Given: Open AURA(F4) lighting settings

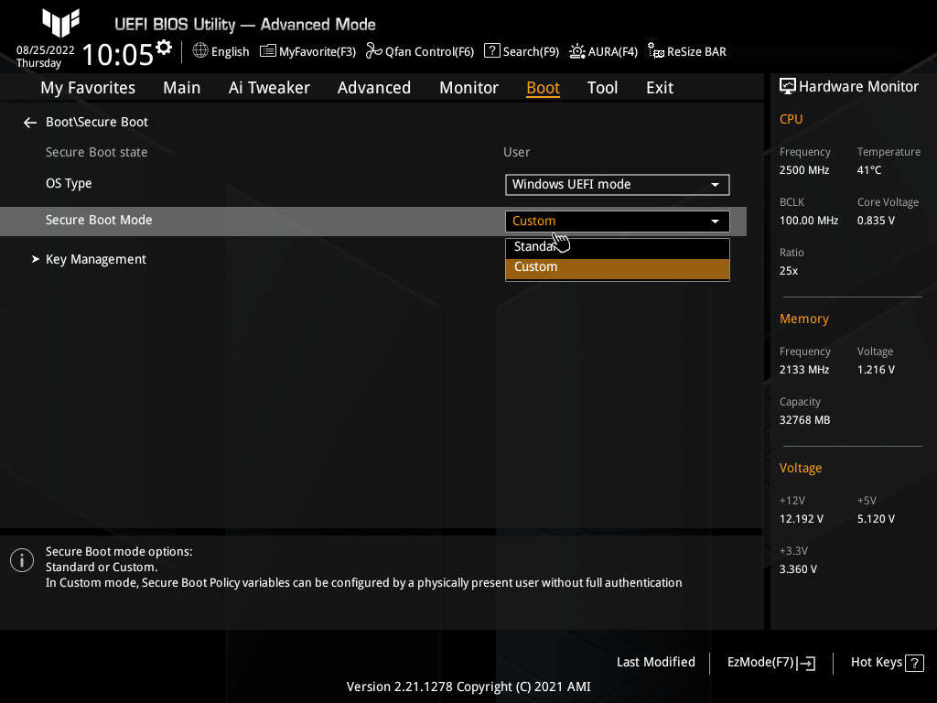Looking at the screenshot, I should pos(603,51).
